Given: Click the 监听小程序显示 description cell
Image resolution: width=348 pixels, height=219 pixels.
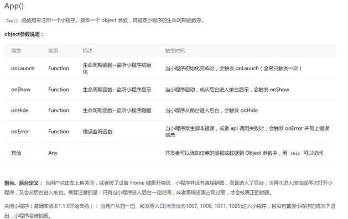Looking at the screenshot, I should tap(117, 90).
